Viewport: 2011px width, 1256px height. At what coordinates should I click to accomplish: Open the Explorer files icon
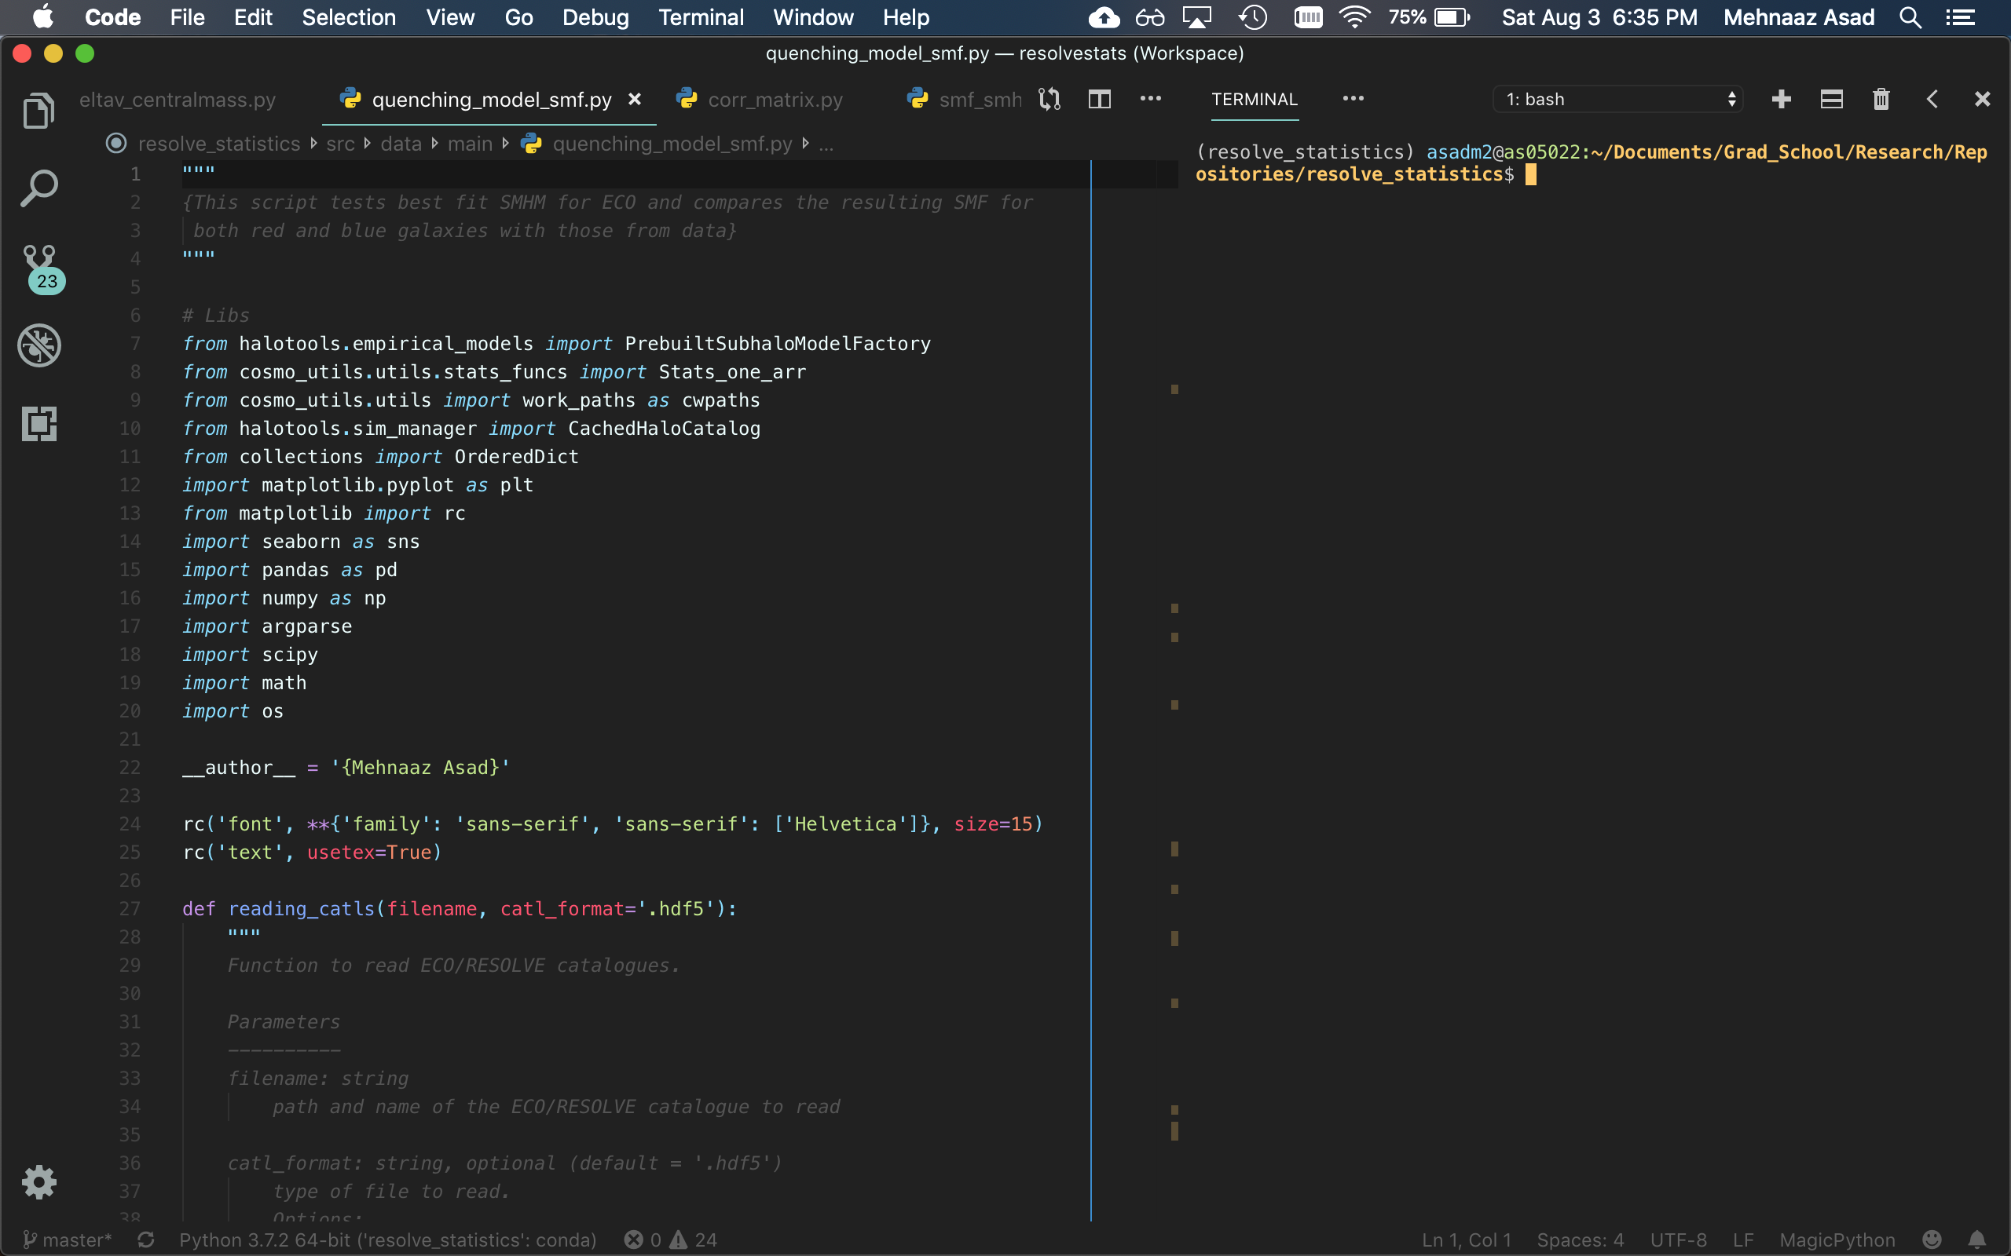38,110
